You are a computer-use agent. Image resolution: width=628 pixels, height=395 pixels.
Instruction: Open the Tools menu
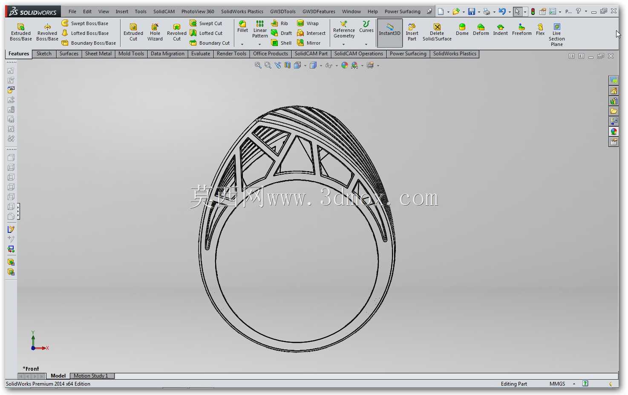pyautogui.click(x=141, y=11)
